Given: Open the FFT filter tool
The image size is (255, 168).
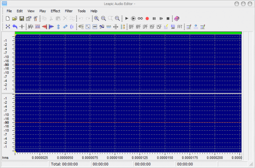Looking at the screenshot, I should pos(180,27).
